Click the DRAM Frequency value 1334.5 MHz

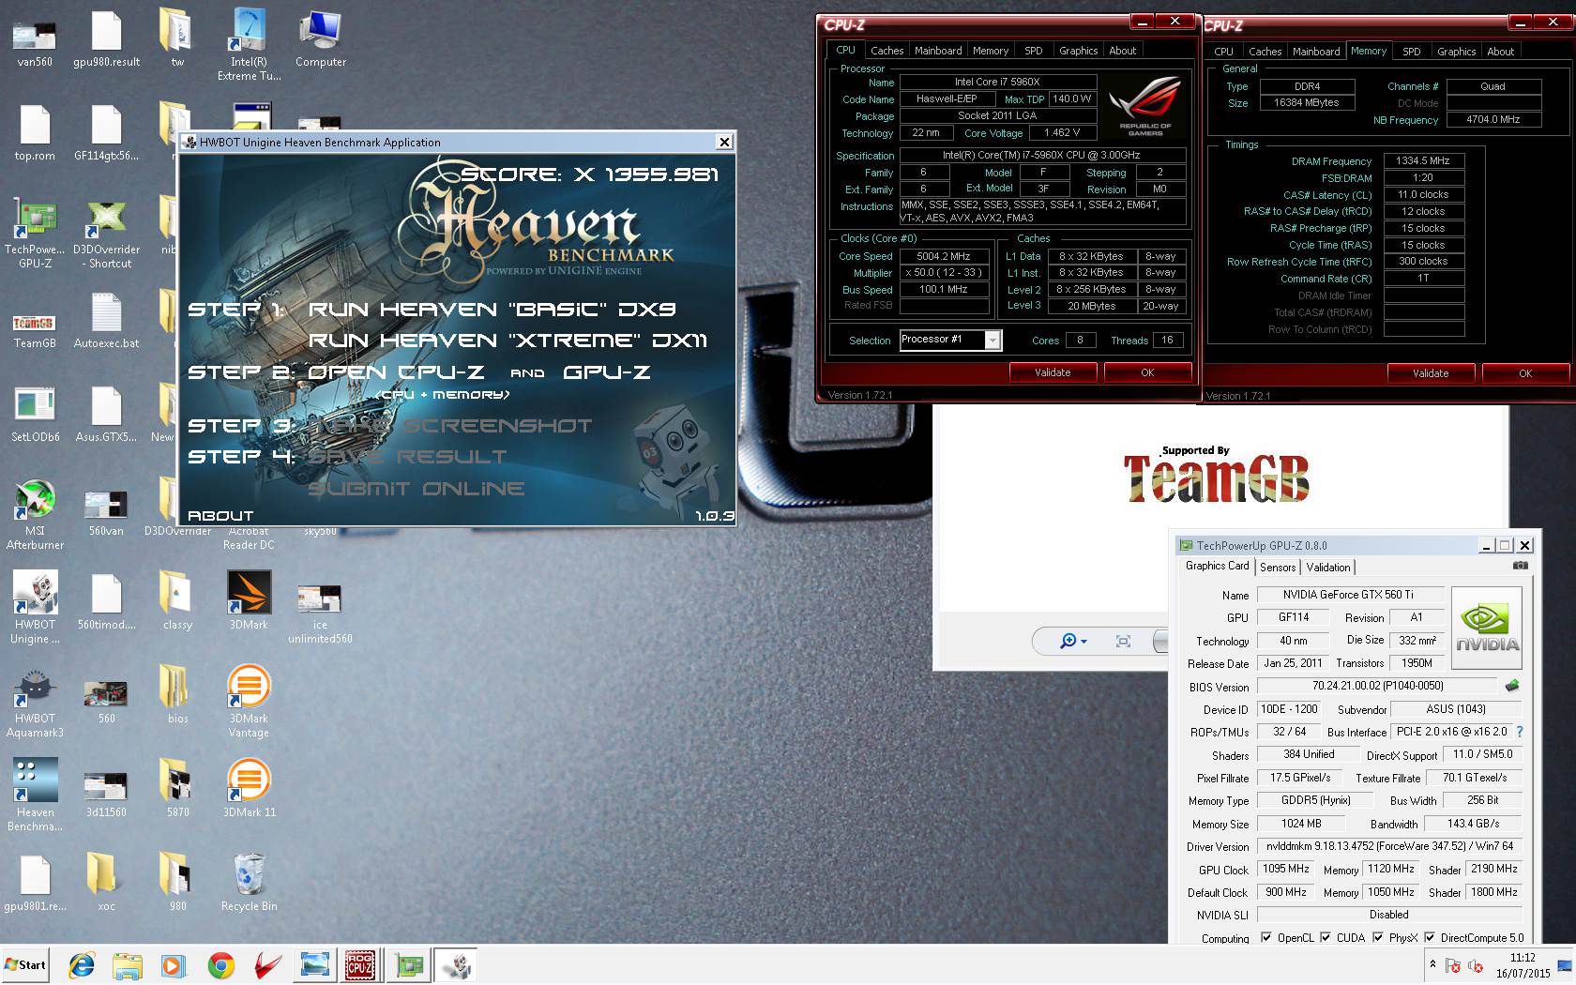point(1423,160)
